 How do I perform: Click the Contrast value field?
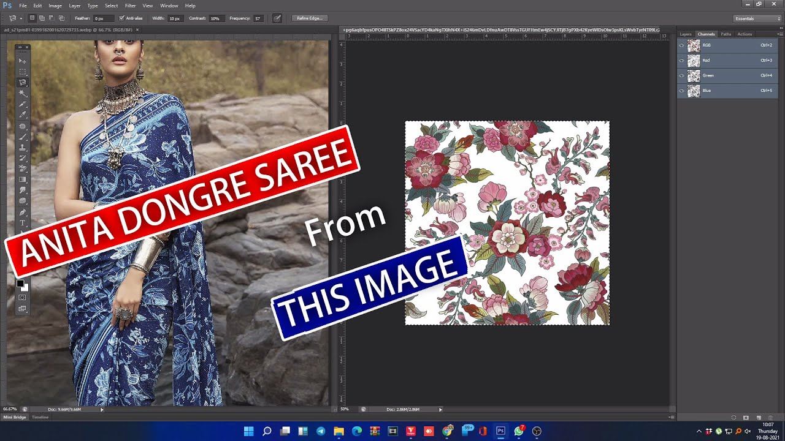[x=216, y=18]
